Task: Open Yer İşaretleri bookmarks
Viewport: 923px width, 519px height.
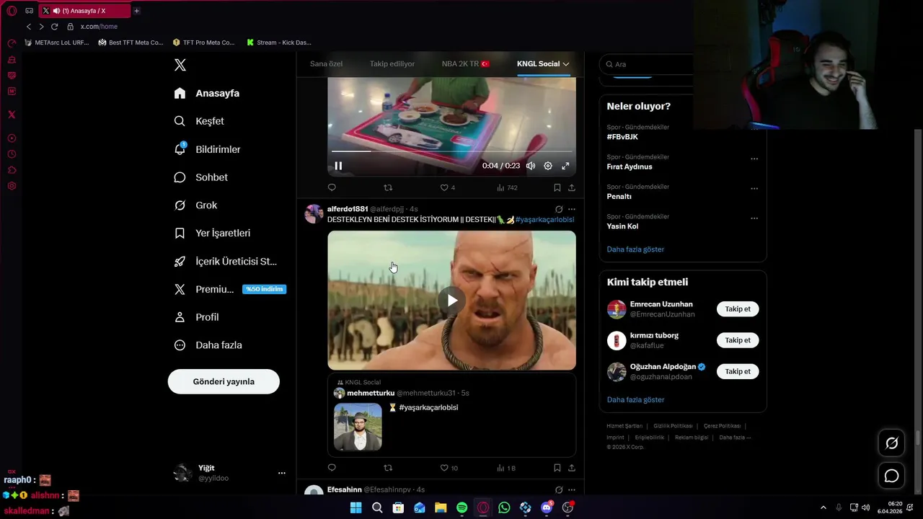Action: (212, 233)
